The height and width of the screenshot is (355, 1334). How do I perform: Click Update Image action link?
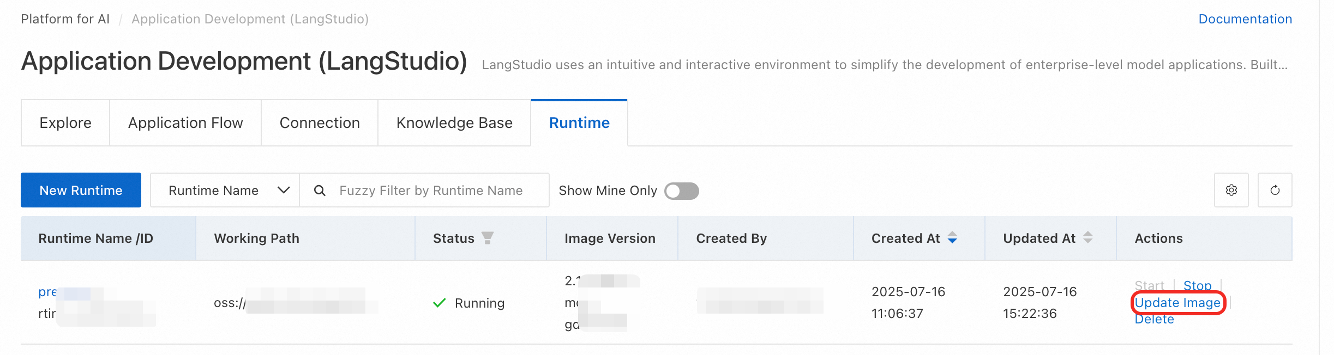[1177, 303]
